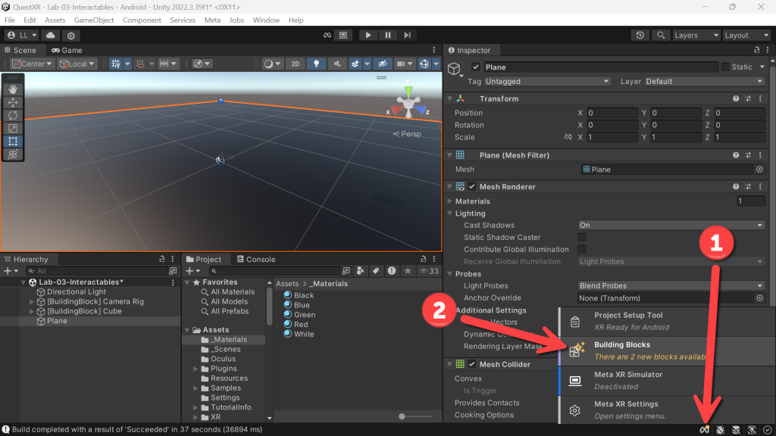The width and height of the screenshot is (776, 436).
Task: Open the Meta menu
Action: tap(212, 20)
